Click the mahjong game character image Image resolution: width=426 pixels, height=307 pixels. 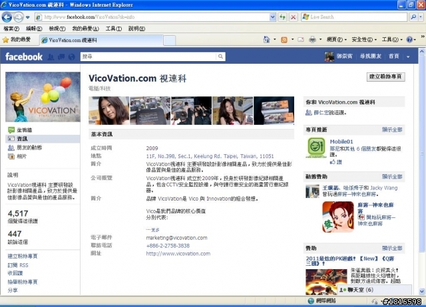[x=338, y=217]
